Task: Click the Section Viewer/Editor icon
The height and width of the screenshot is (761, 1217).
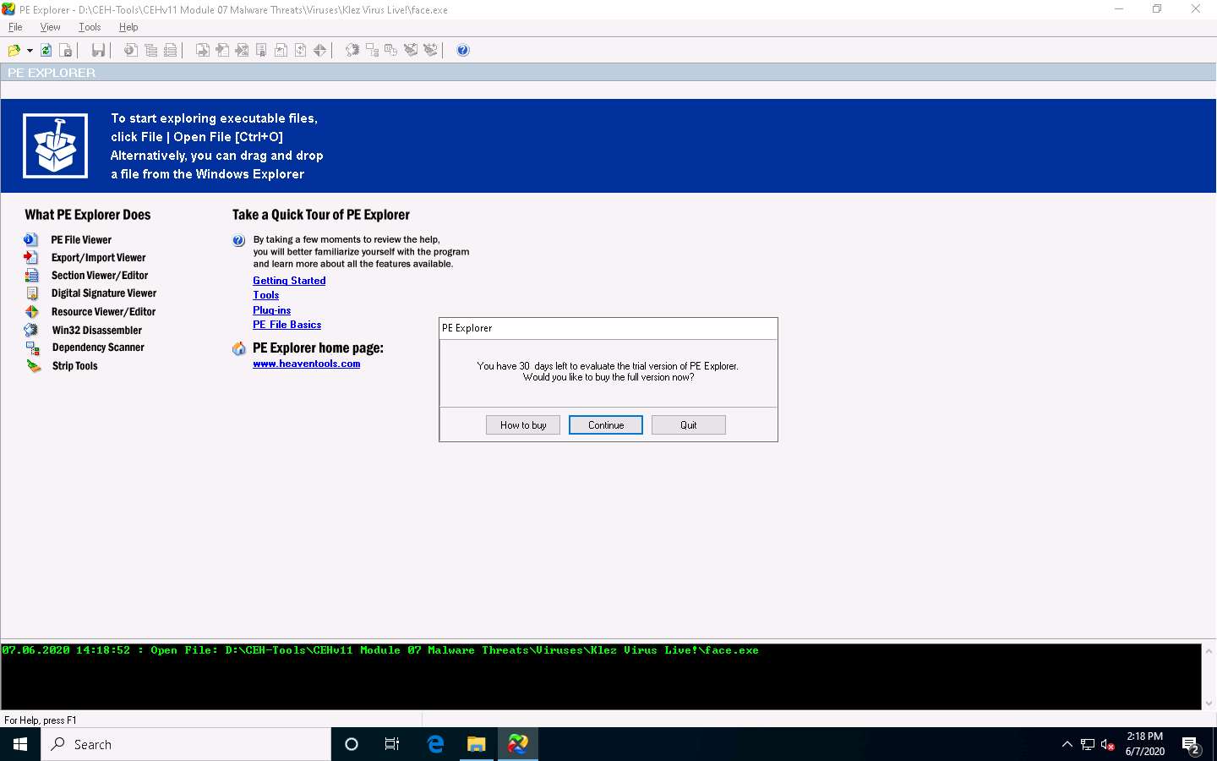Action: 31,275
